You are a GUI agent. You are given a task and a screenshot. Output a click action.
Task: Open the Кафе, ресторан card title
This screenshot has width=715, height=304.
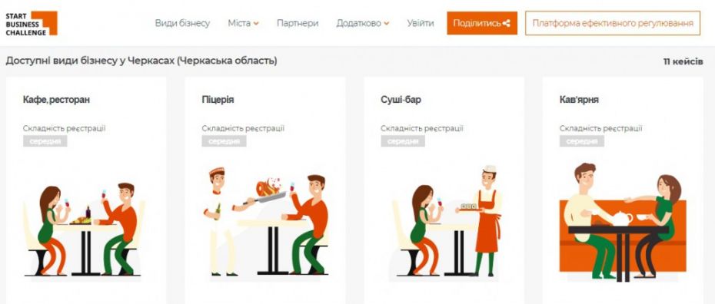pos(57,100)
